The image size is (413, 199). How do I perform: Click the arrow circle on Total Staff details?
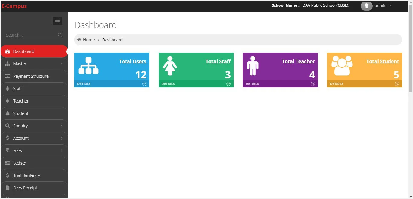(x=228, y=84)
